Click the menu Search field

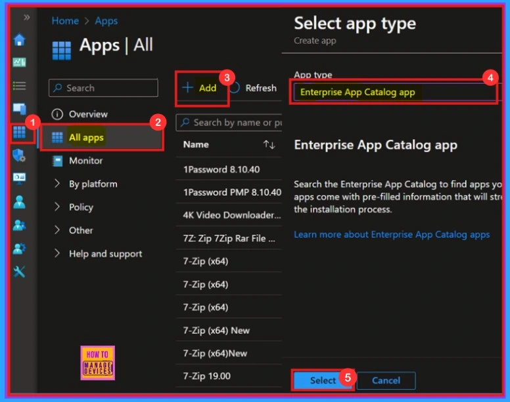pos(103,88)
